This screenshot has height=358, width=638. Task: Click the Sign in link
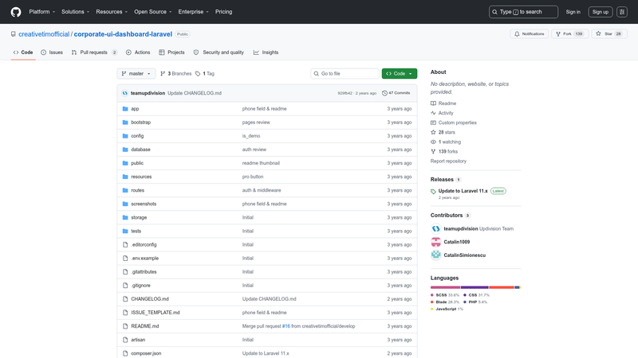(x=573, y=12)
